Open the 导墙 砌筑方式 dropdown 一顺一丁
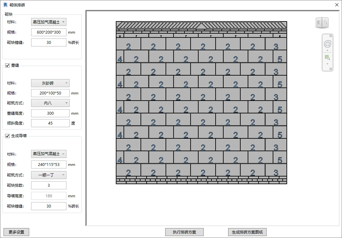Screen dimensions: 342x238 (49, 175)
